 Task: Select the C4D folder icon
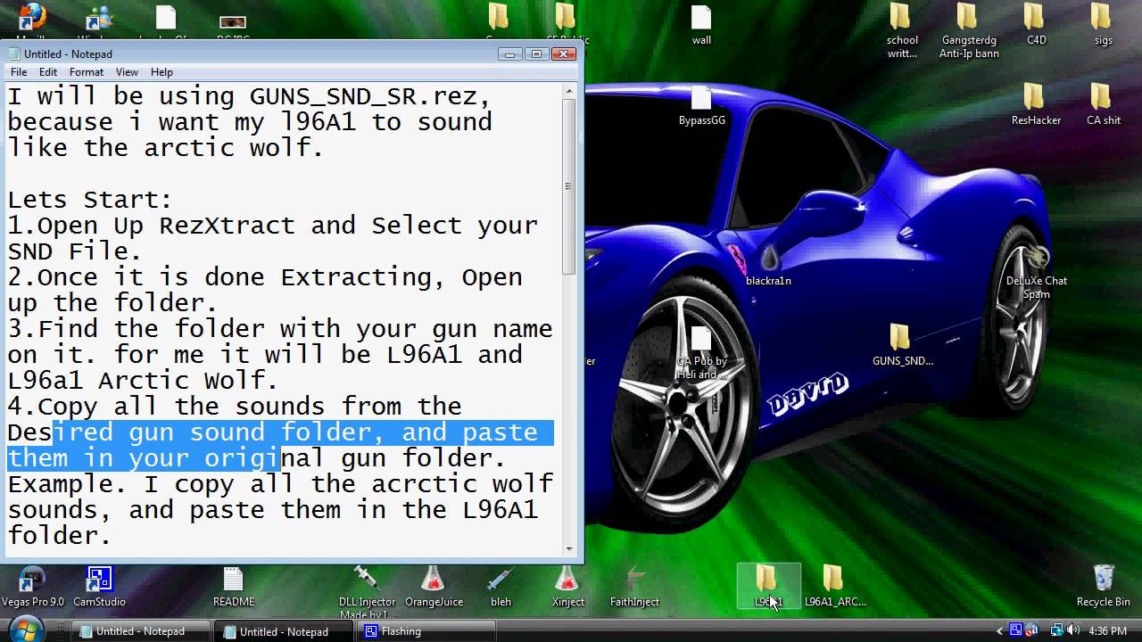coord(1036,24)
